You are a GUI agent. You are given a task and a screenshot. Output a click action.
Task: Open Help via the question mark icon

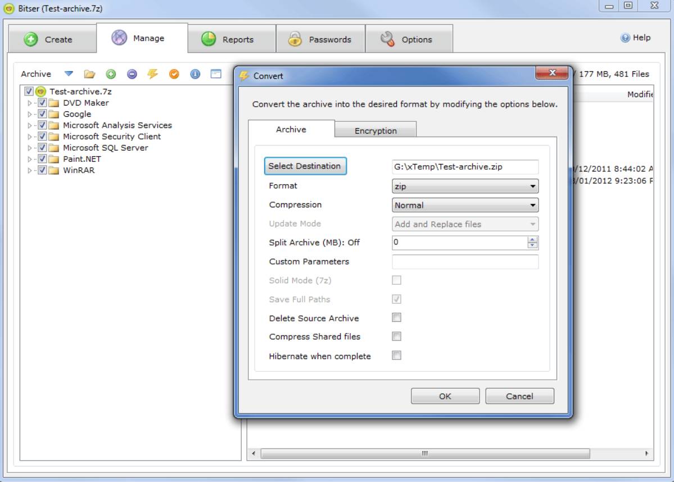tap(625, 38)
